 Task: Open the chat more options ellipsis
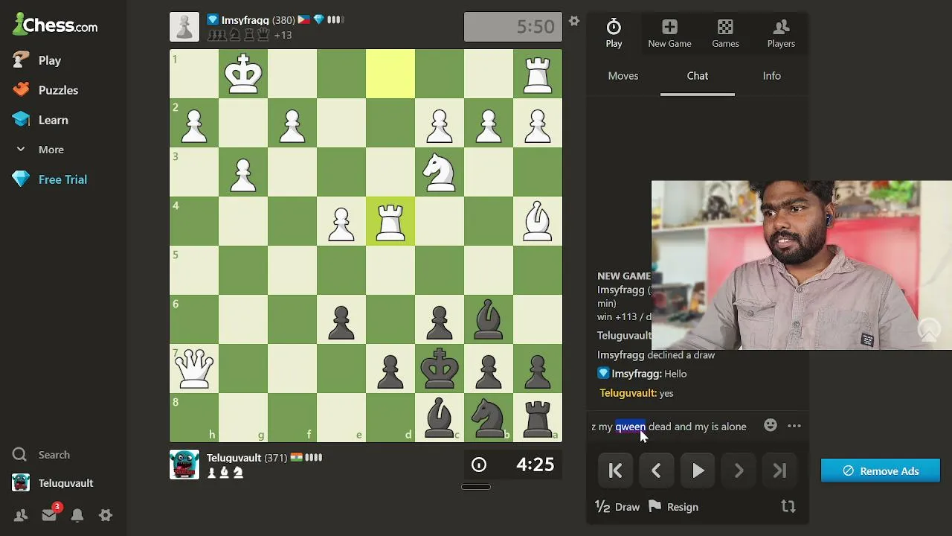tap(794, 426)
